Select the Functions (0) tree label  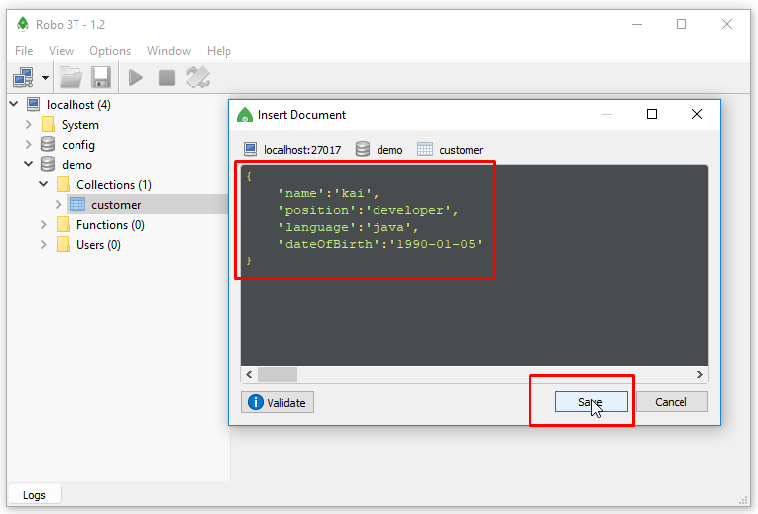pos(110,225)
